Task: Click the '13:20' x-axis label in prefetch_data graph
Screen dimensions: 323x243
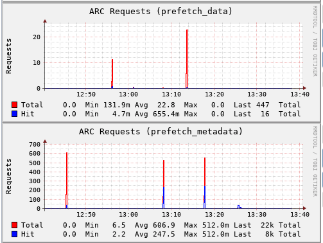Action: [x=214, y=94]
